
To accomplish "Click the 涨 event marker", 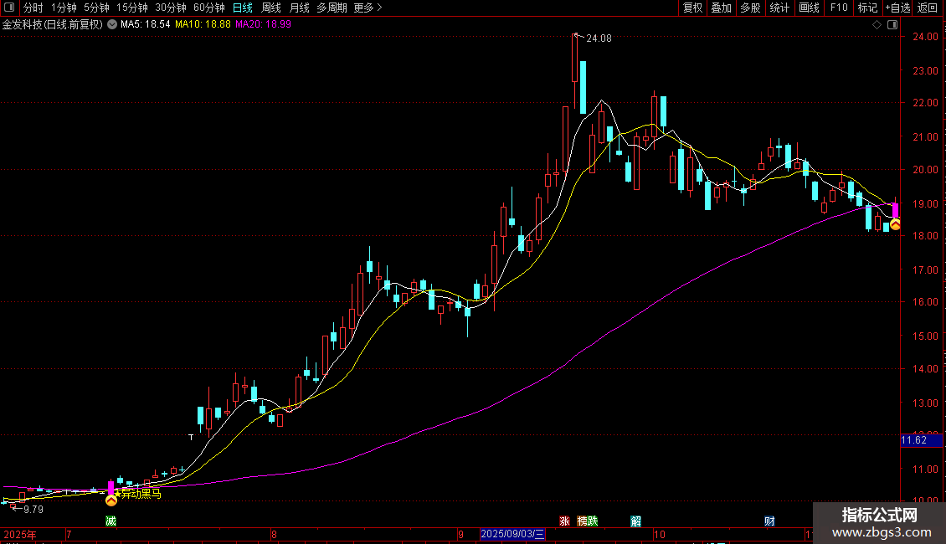I will [565, 521].
